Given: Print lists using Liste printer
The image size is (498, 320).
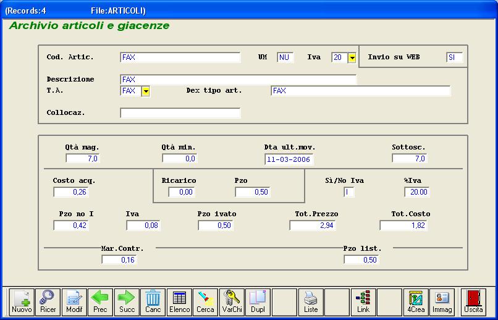Looking at the screenshot, I should click(x=311, y=302).
